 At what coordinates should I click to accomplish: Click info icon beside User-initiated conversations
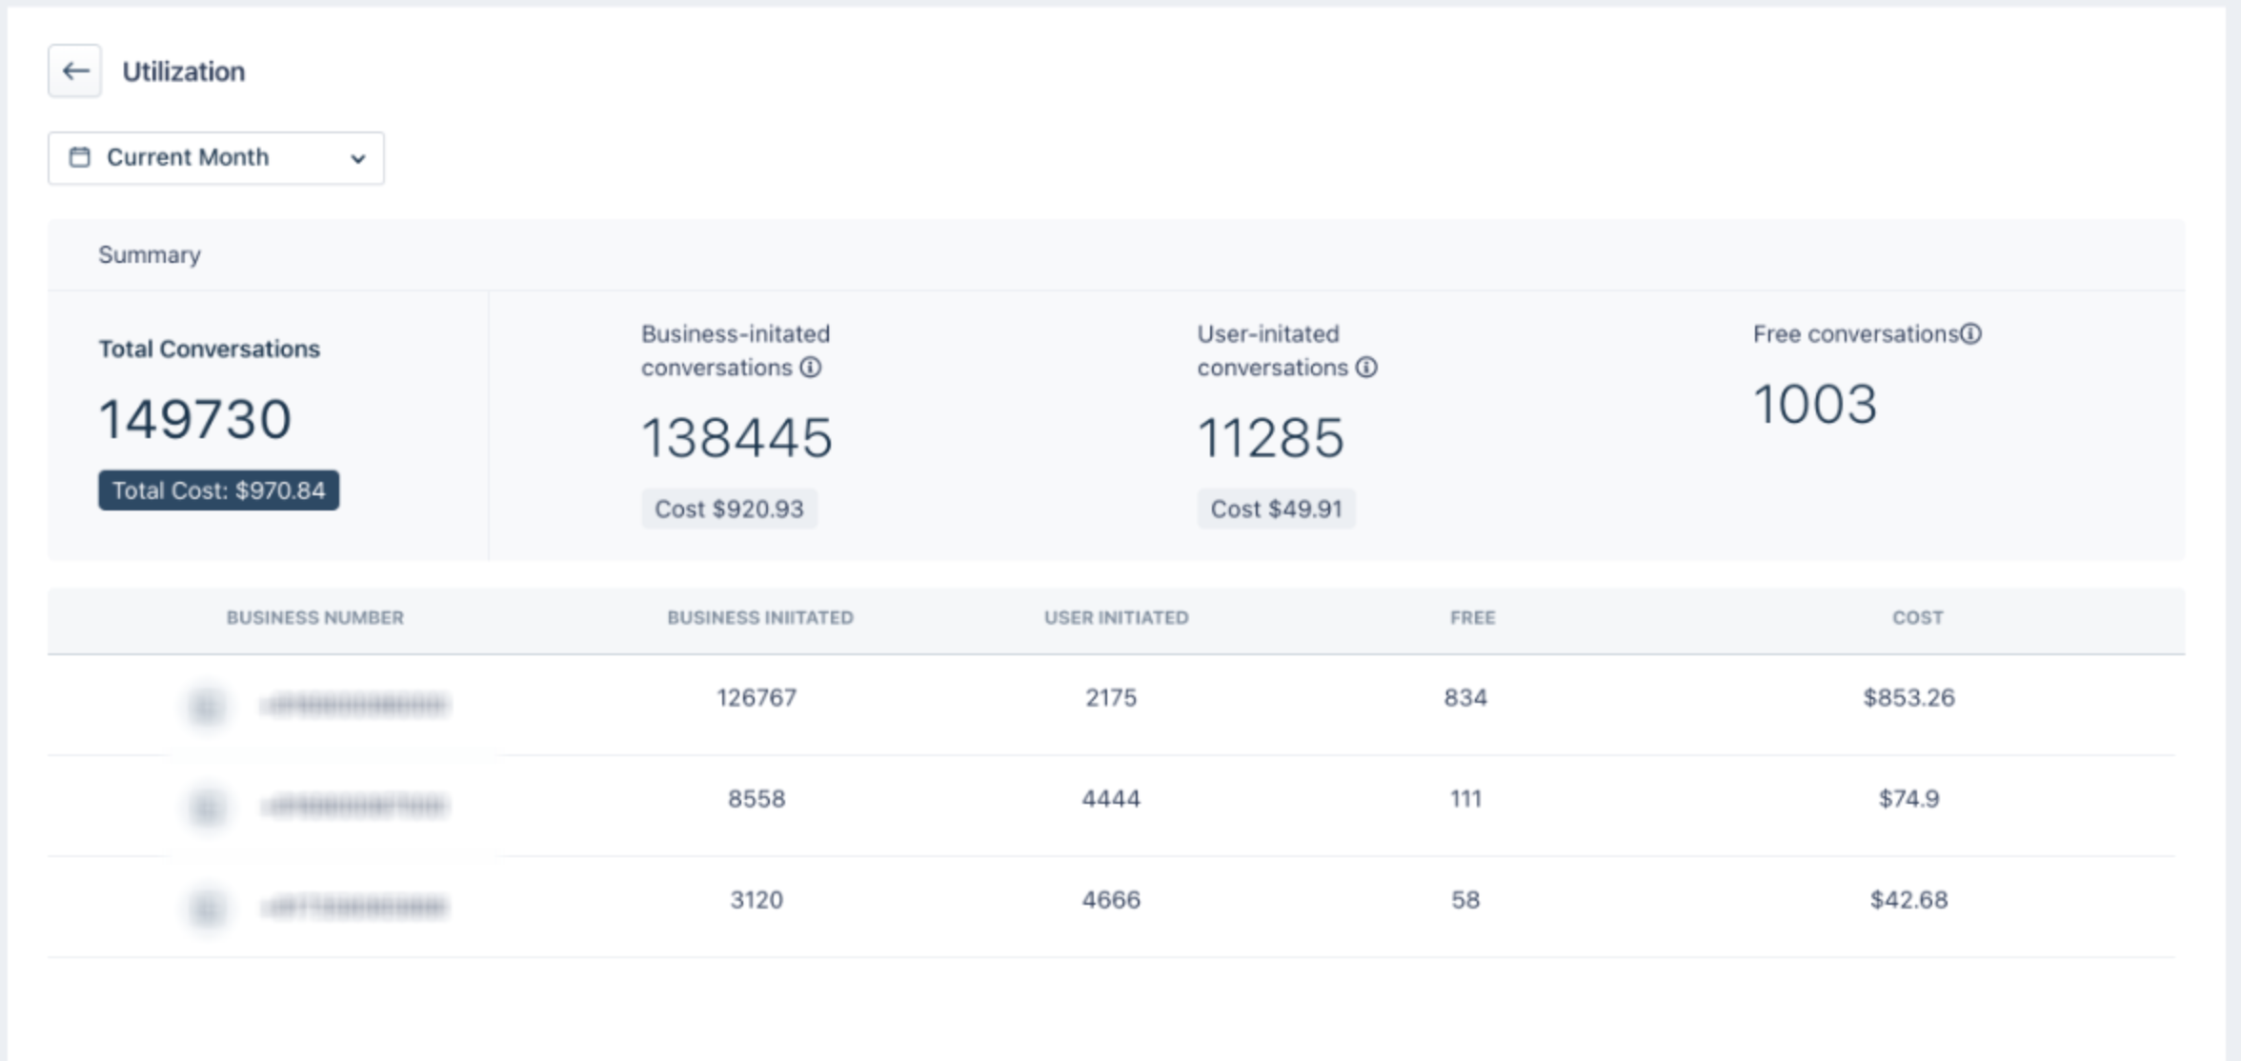click(1366, 368)
